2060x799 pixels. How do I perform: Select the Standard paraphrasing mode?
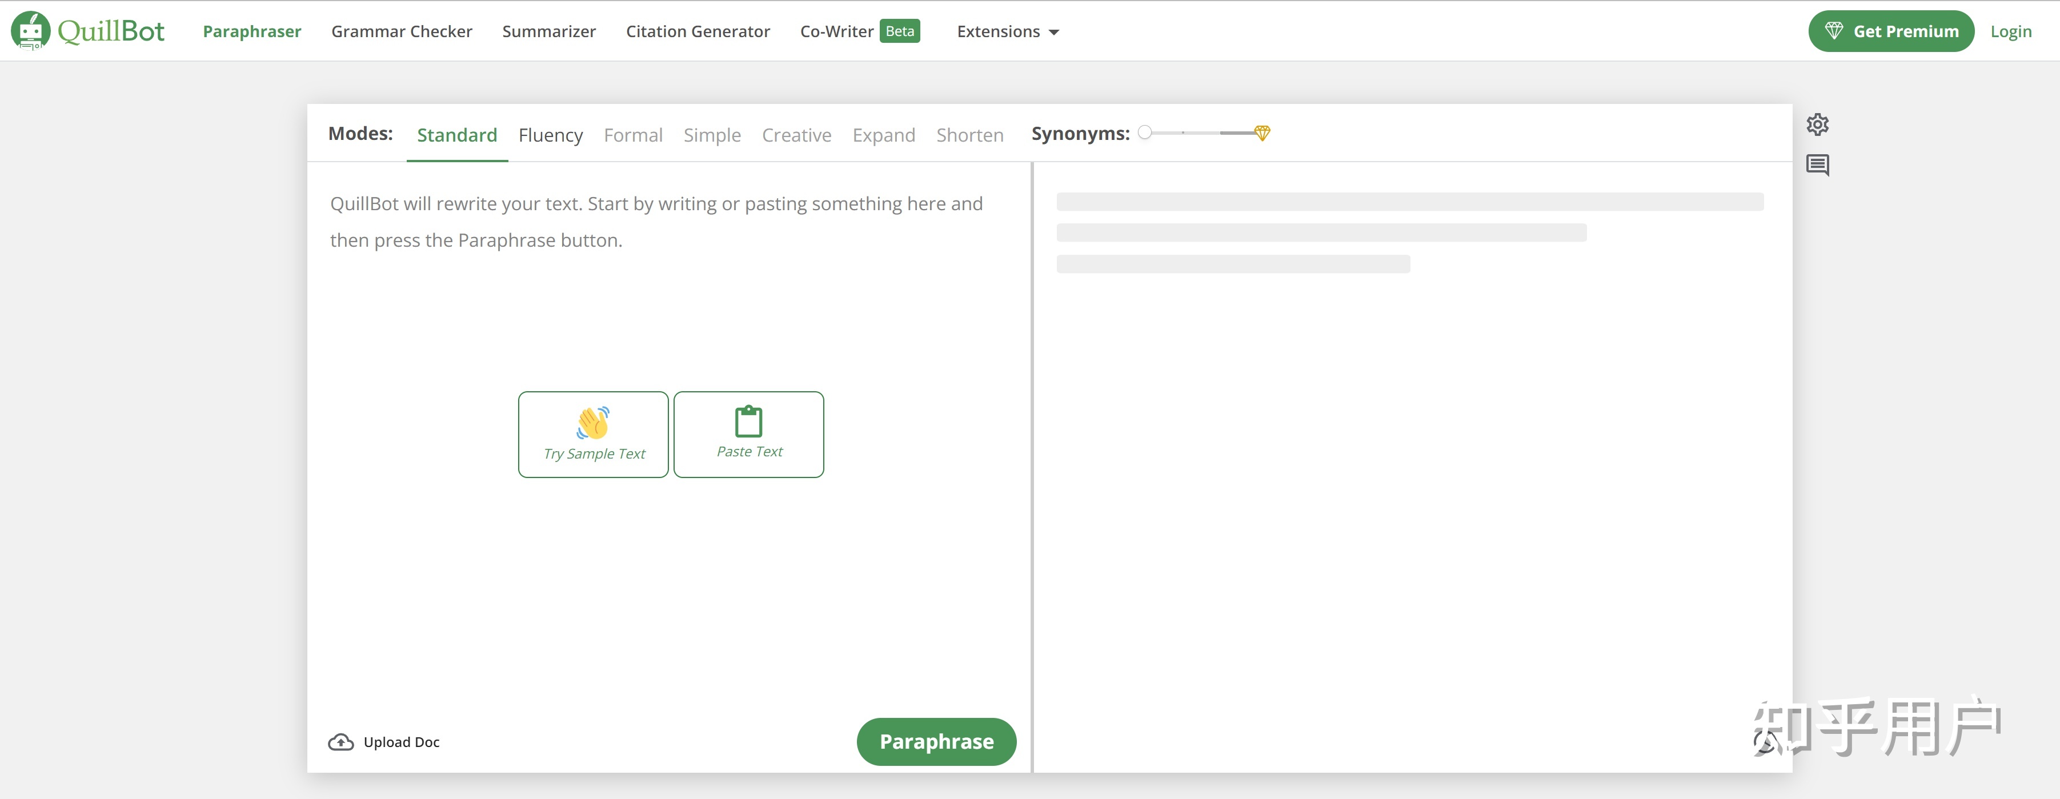click(x=456, y=133)
